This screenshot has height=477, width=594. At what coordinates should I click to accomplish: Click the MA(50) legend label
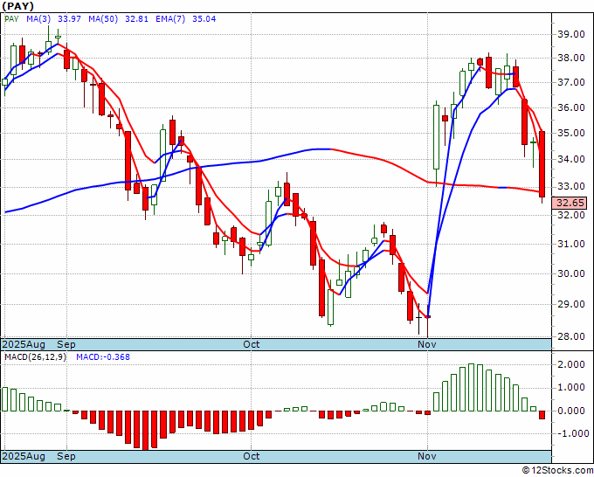click(x=103, y=18)
